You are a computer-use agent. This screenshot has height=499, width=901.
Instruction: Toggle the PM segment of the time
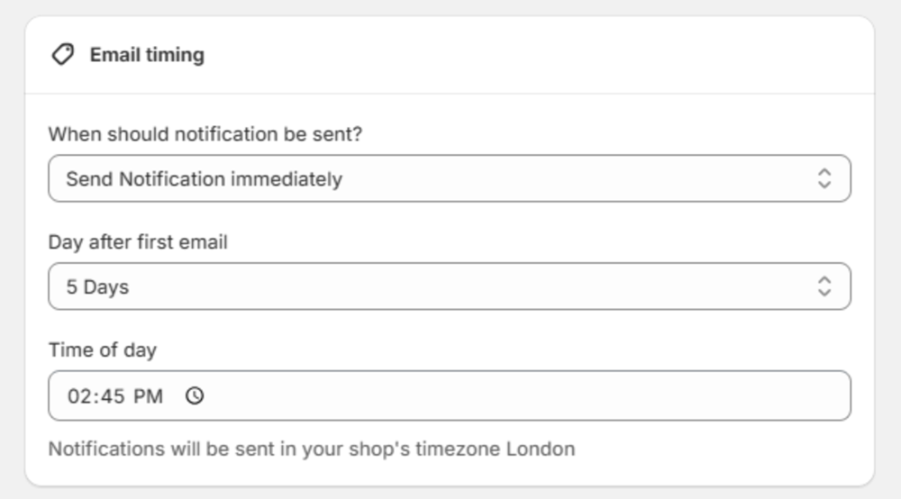pyautogui.click(x=149, y=396)
